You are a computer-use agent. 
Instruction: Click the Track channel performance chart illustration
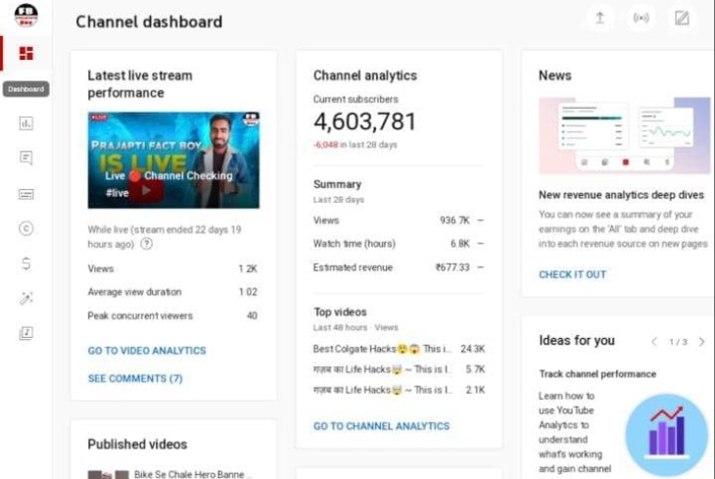pos(666,435)
